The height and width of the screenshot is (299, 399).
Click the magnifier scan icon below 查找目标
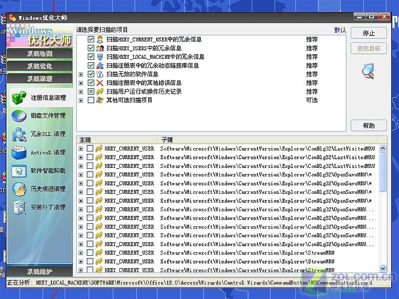[x=369, y=71]
